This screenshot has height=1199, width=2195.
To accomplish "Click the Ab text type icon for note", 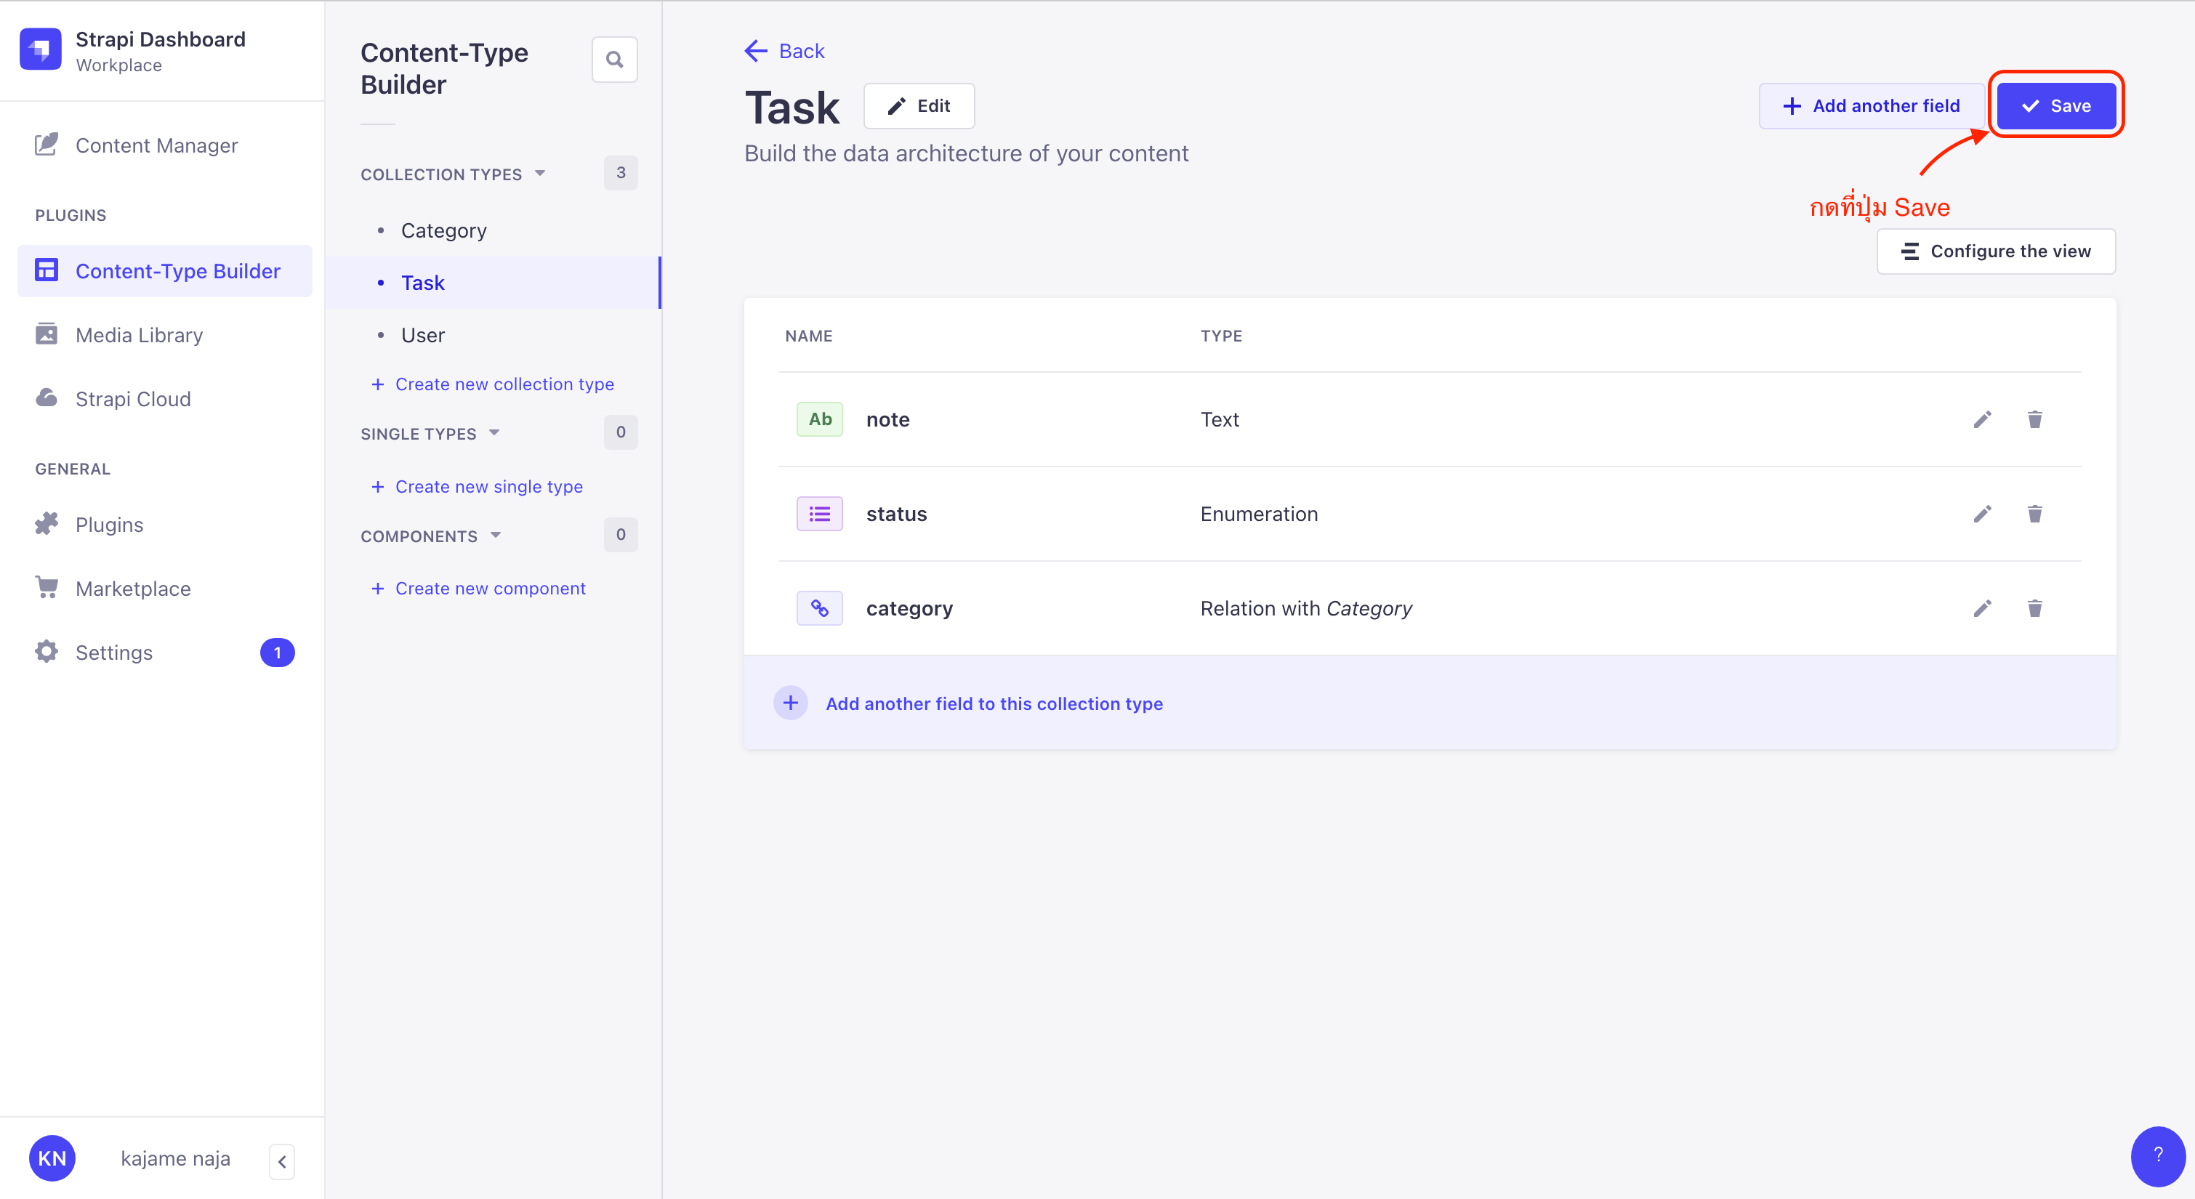I will [819, 419].
